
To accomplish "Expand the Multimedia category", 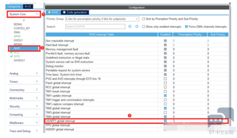I will 24,98.
